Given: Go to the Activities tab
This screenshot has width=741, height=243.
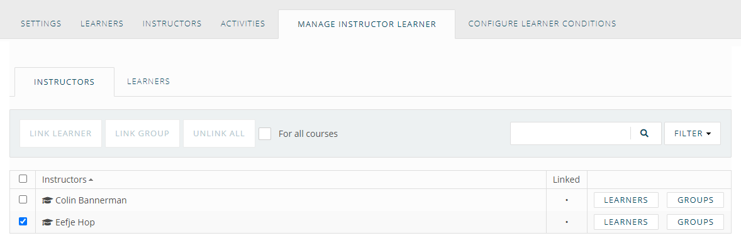Looking at the screenshot, I should [243, 24].
